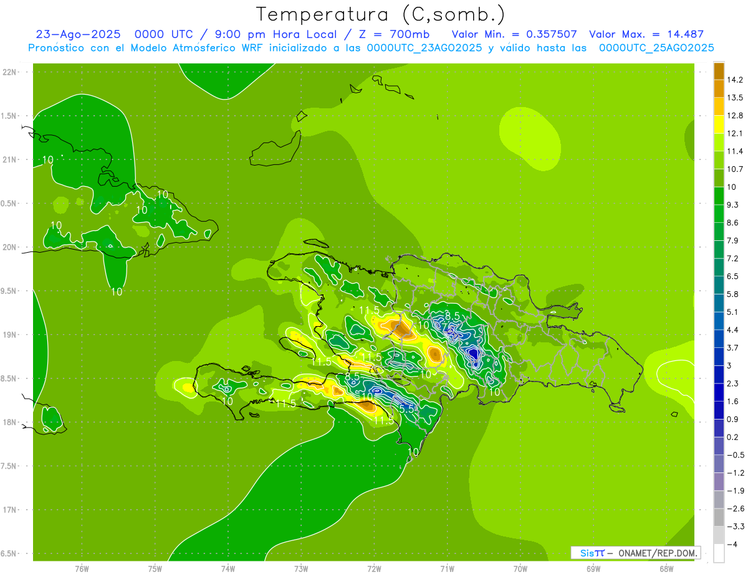748x577 pixels.
Task: Click the 2.3 value on the color bar
Action: pyautogui.click(x=732, y=383)
